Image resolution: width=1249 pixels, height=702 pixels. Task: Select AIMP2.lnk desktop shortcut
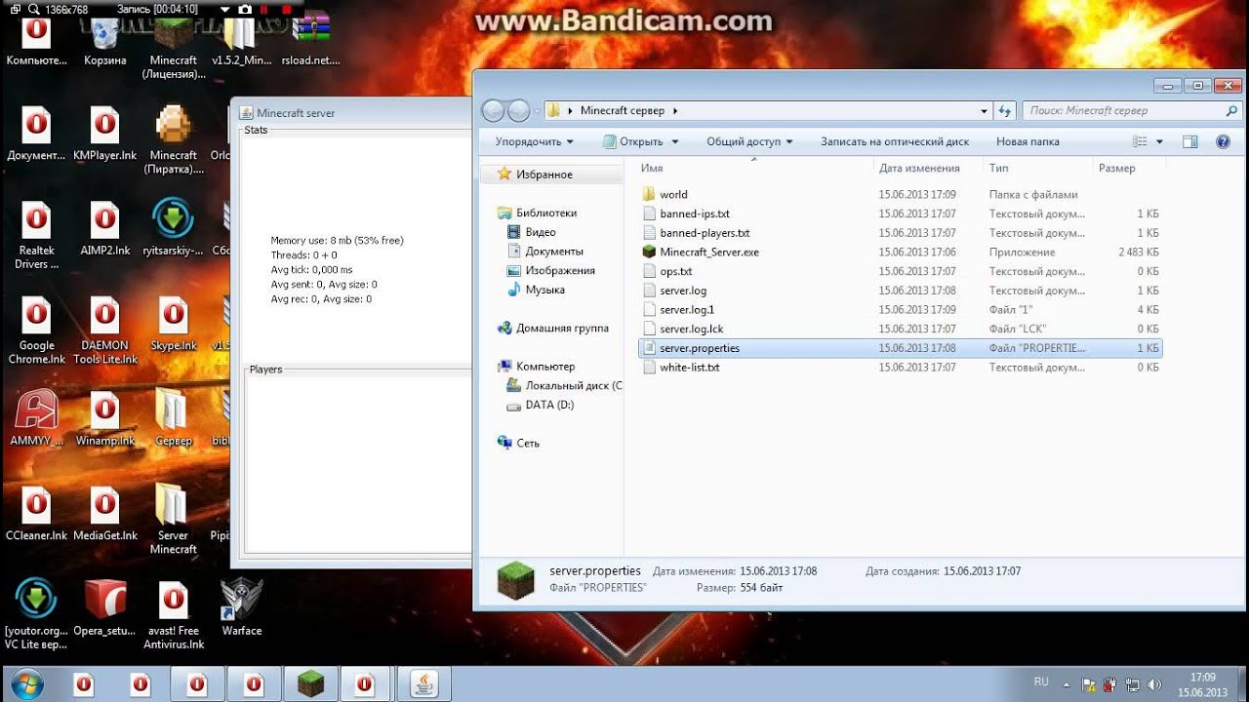[x=104, y=229]
